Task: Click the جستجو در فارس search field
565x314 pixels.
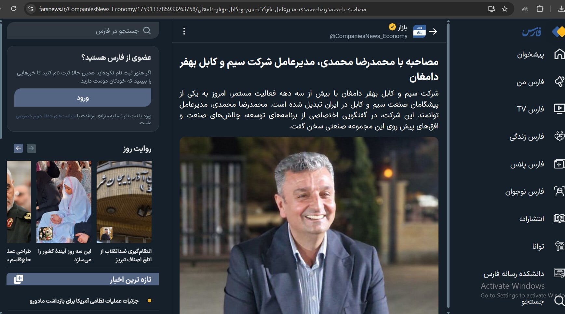Action: pos(83,31)
